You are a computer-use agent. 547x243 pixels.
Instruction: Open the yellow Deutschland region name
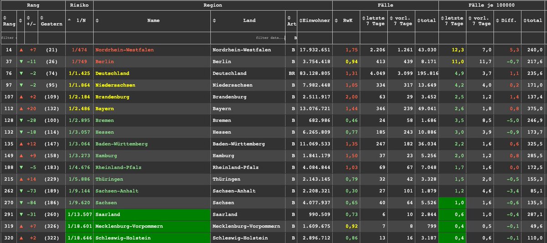pos(112,73)
